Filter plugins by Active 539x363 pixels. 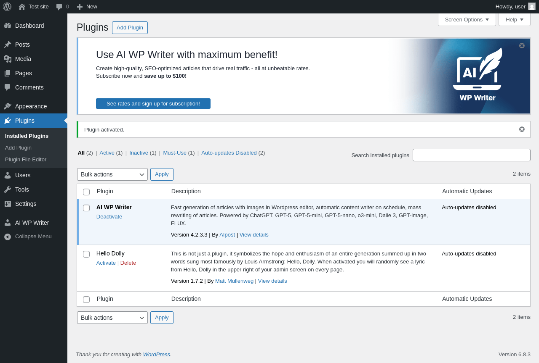click(107, 153)
